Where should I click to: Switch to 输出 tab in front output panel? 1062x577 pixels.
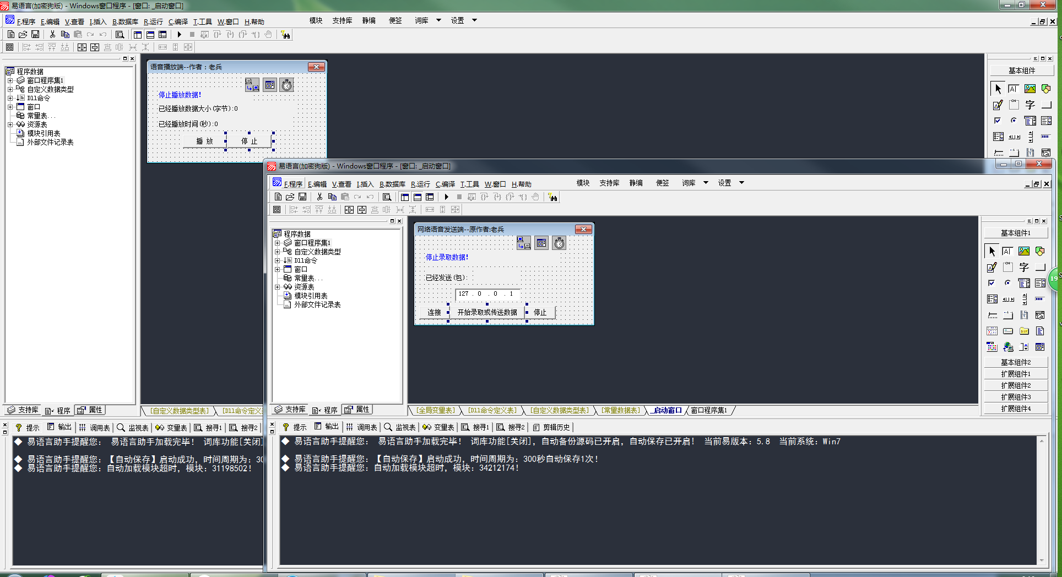(x=327, y=427)
